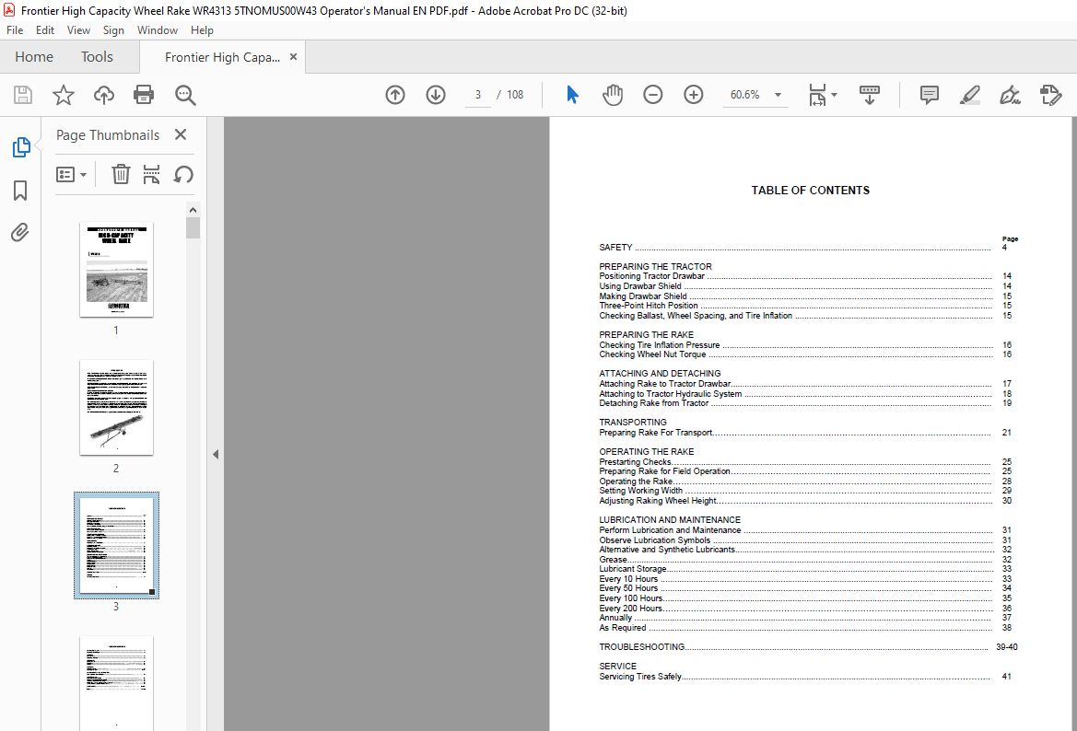Select the fourth page thumbnail
This screenshot has width=1077, height=731.
coord(116,683)
